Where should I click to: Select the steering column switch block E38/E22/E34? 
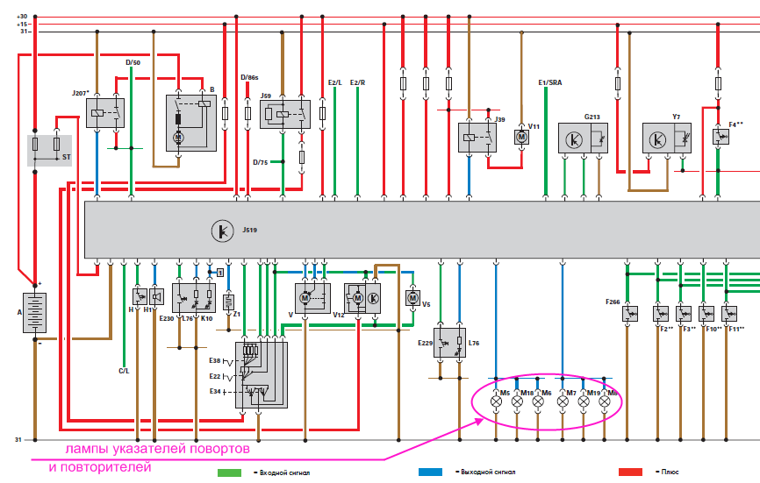coord(262,375)
